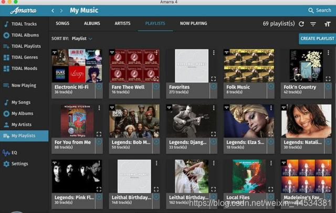The height and width of the screenshot is (213, 336).
Task: Click the forward navigation arrow
Action: [x=61, y=10]
